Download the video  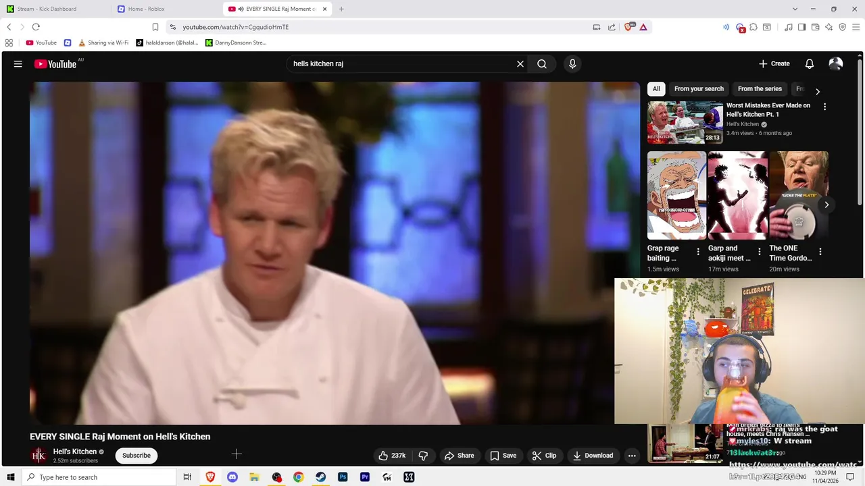[593, 456]
